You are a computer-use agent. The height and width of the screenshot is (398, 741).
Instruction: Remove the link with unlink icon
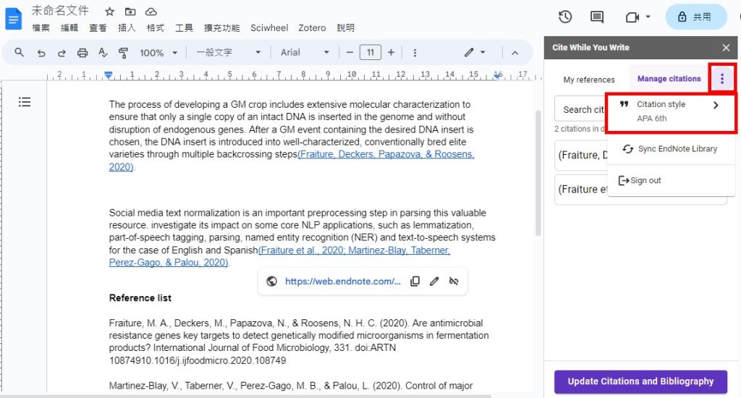(454, 281)
